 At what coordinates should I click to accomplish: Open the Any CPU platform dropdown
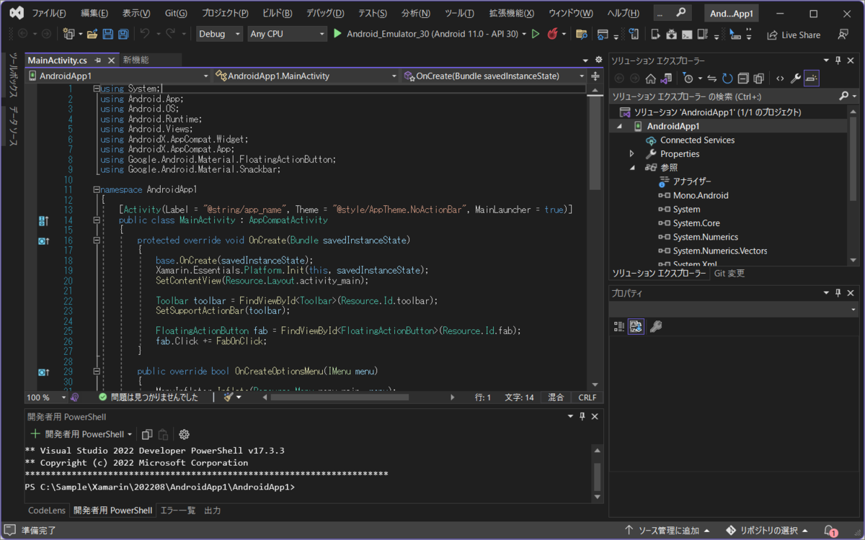click(287, 34)
